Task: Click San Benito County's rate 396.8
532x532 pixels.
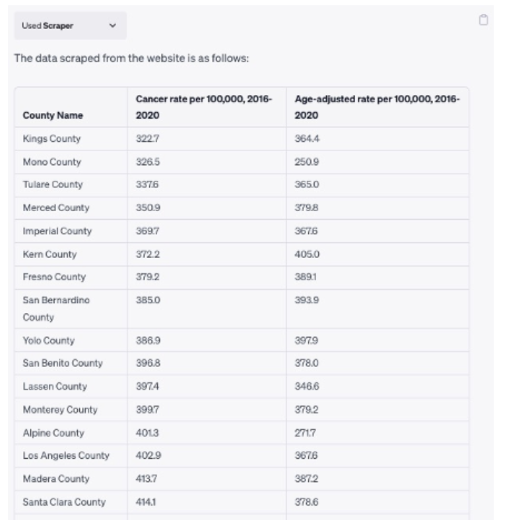Action: (x=146, y=364)
